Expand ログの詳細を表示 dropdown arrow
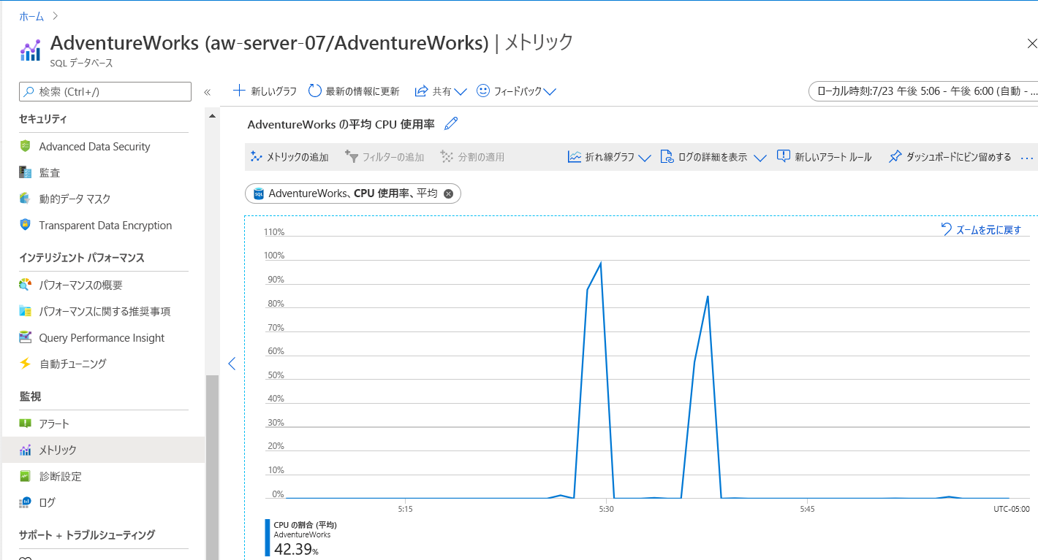This screenshot has height=560, width=1038. [759, 158]
